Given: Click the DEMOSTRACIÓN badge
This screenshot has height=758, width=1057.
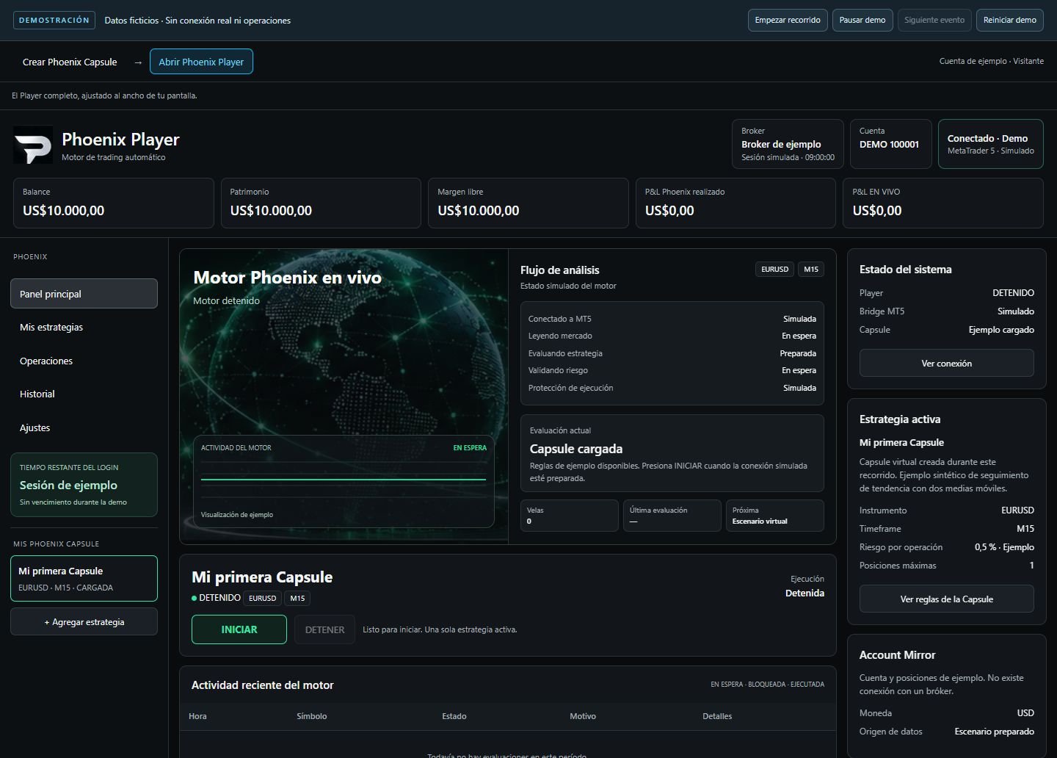Looking at the screenshot, I should [54, 21].
